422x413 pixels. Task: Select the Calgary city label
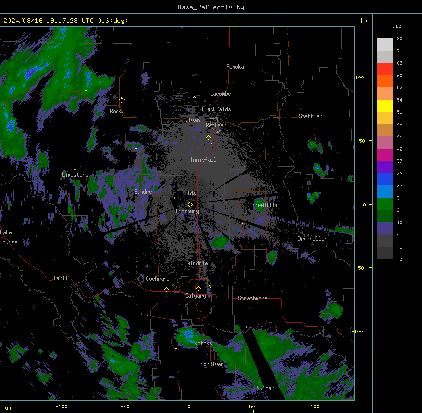tap(195, 296)
